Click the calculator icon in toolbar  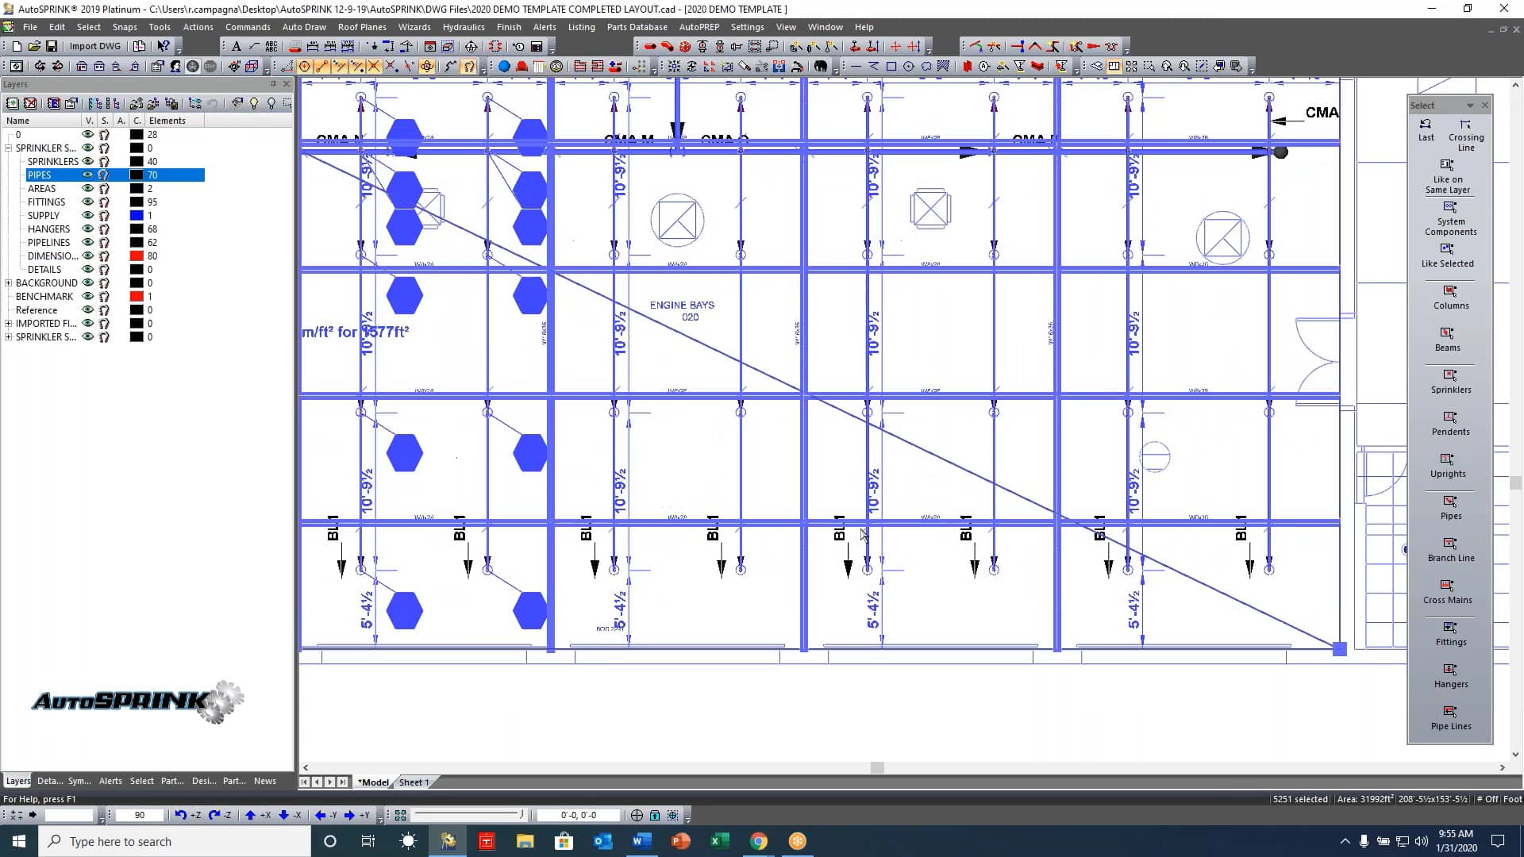coord(537,46)
